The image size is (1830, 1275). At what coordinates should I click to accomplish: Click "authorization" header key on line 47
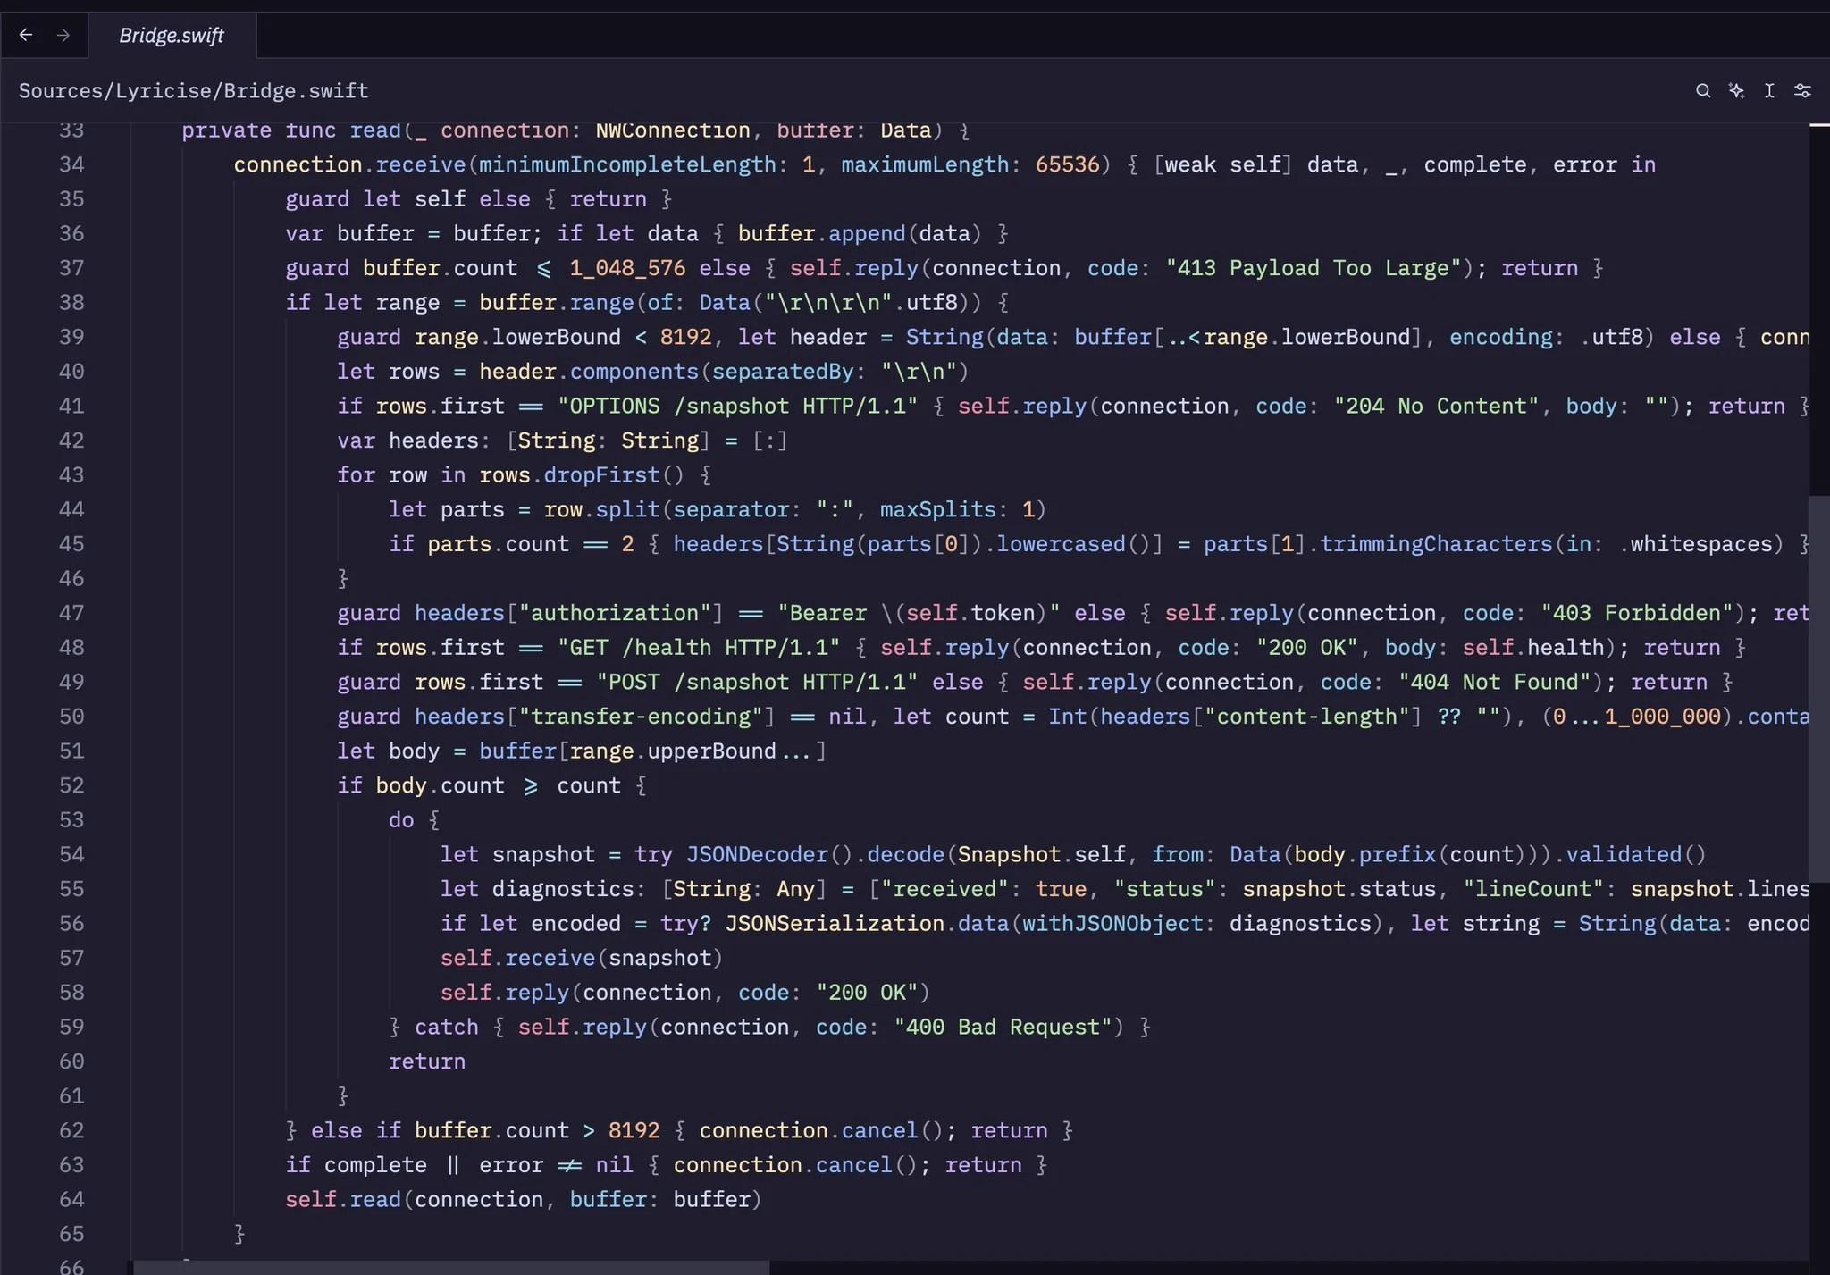coord(615,613)
